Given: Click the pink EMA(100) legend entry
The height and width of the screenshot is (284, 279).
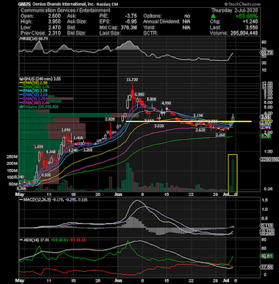Looking at the screenshot, I should tap(35, 103).
